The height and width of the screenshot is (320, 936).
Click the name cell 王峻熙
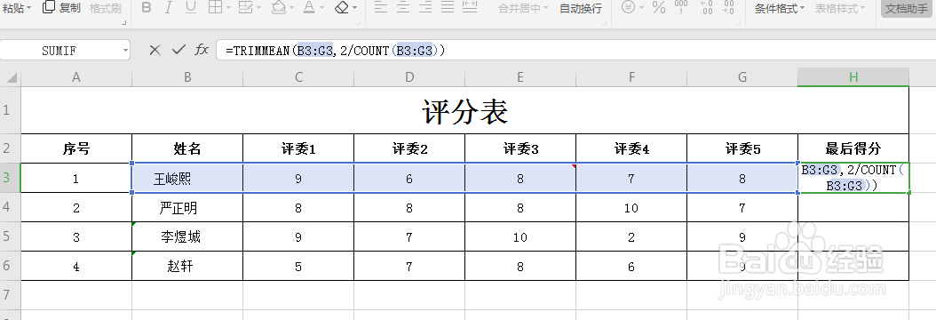coord(187,178)
